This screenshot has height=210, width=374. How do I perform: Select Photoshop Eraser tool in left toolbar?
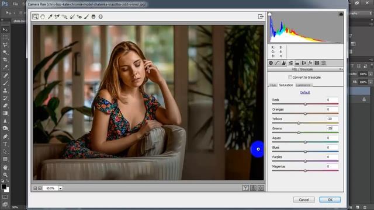click(5, 106)
